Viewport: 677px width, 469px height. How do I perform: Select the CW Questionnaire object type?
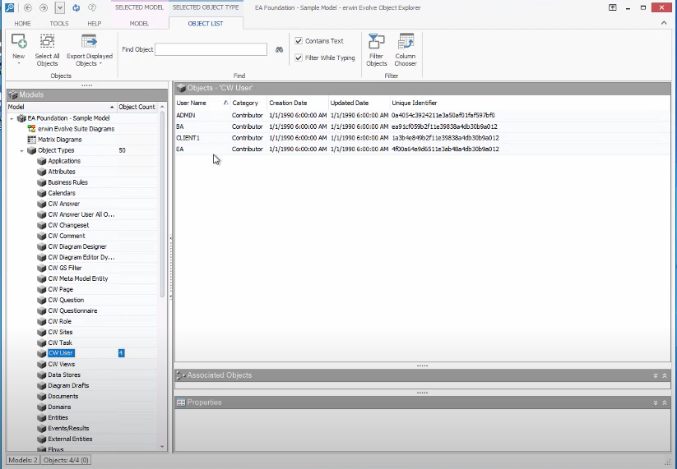(x=72, y=310)
